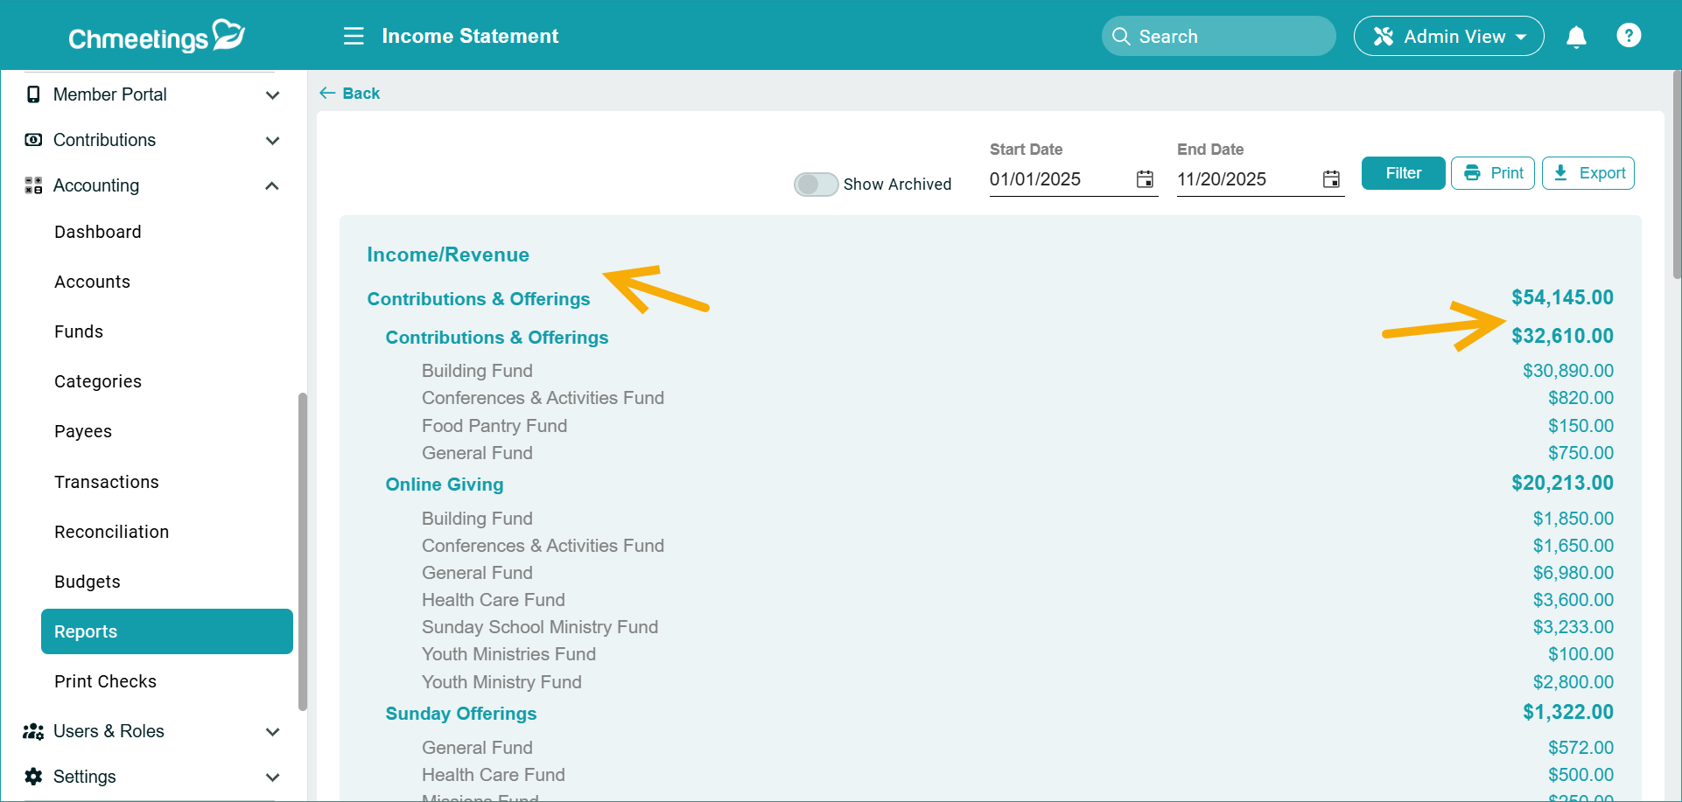The width and height of the screenshot is (1682, 802).
Task: Click the Member Portal phone icon
Action: tap(33, 94)
